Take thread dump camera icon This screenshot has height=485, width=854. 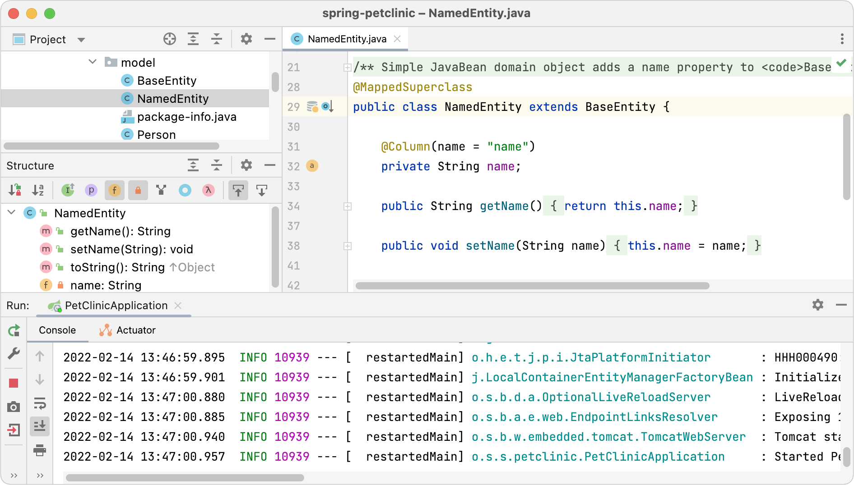[x=14, y=407]
